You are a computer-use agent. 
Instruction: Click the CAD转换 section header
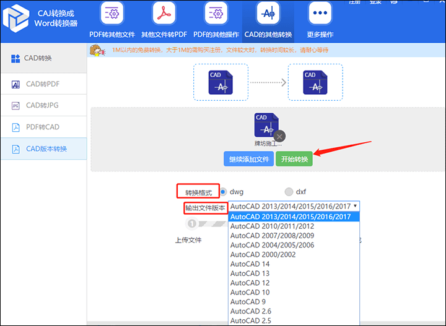click(x=43, y=58)
